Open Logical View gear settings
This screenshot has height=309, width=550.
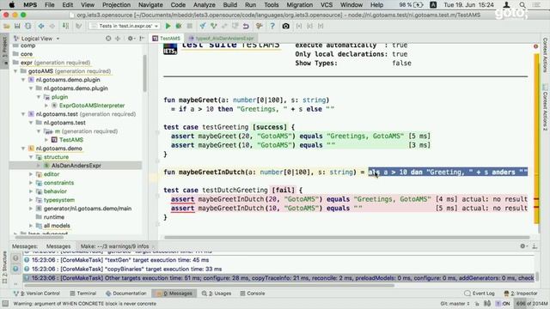coord(131,39)
